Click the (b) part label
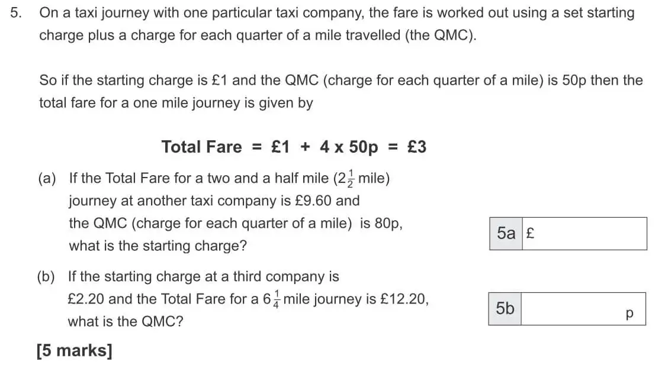 (46, 277)
